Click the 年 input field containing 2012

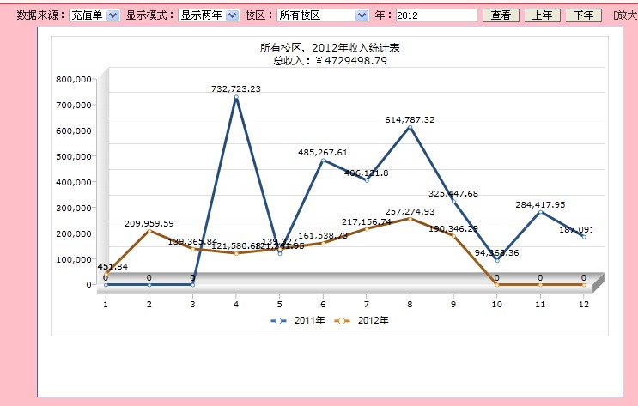437,15
